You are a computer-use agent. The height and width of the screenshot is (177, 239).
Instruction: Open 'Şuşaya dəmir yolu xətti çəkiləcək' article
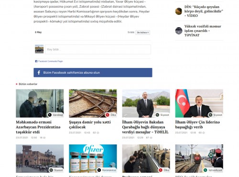pos(90,124)
